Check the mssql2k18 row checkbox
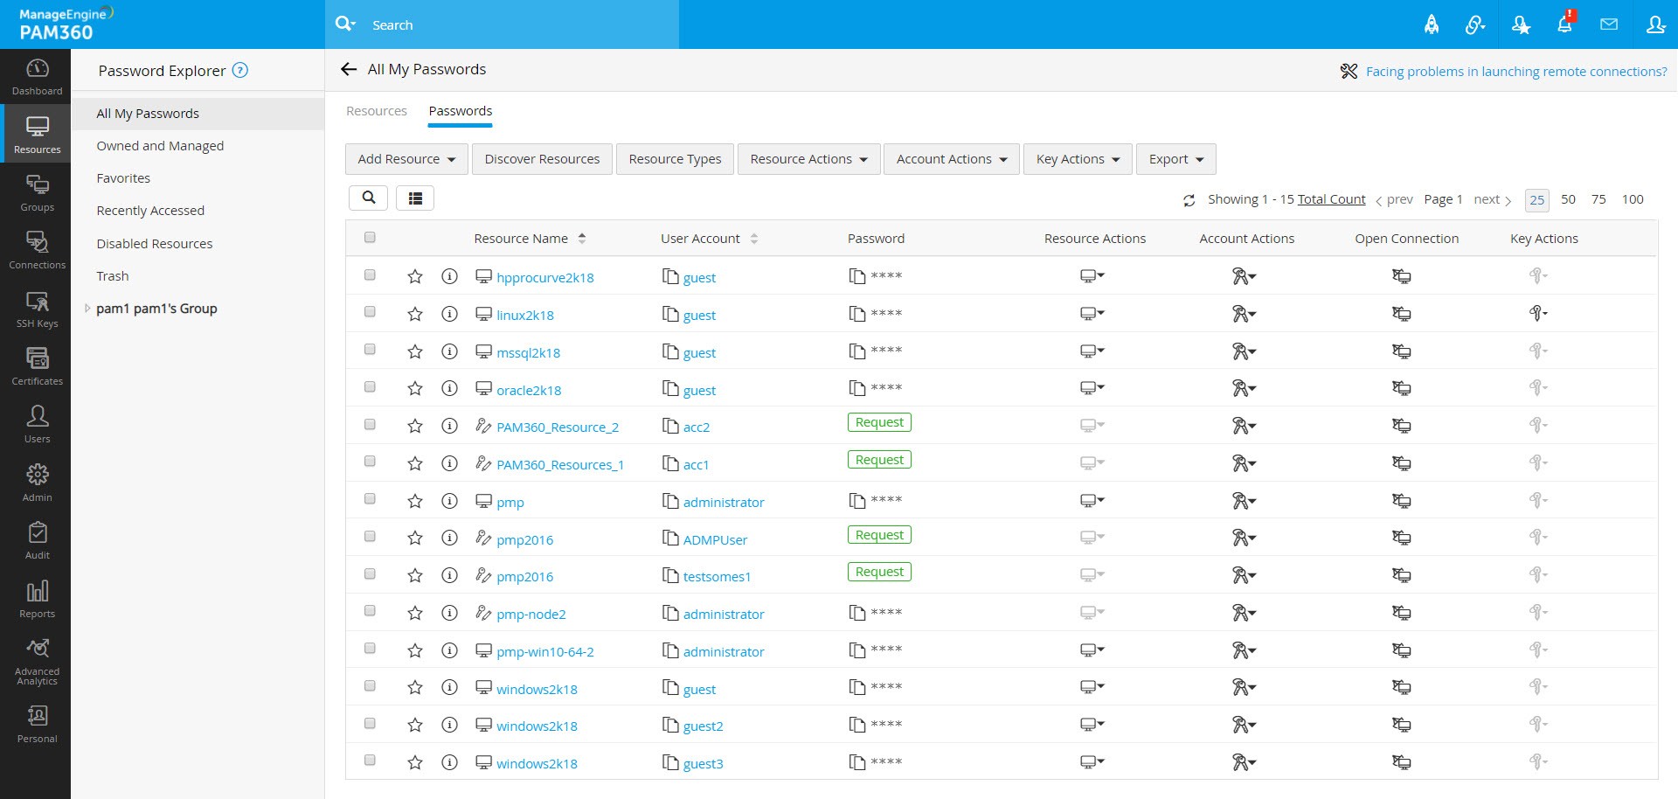 point(370,349)
